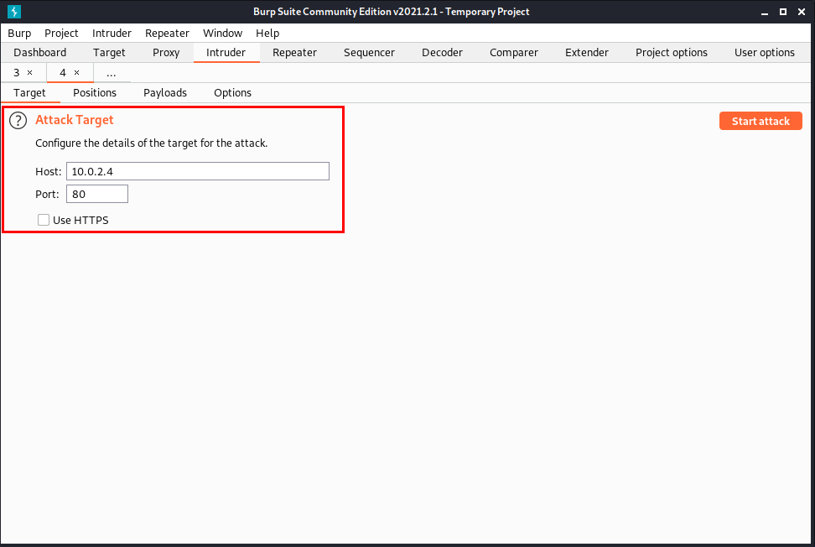Open the Project options tab
Screen dimensions: 815x547
click(x=671, y=53)
